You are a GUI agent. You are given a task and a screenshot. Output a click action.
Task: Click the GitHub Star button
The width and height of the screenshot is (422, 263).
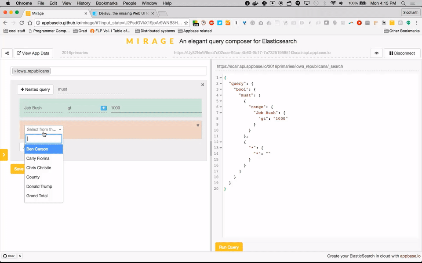click(x=9, y=256)
